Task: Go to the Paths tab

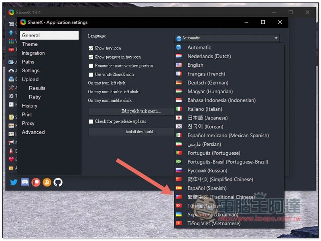Action: 49,62
